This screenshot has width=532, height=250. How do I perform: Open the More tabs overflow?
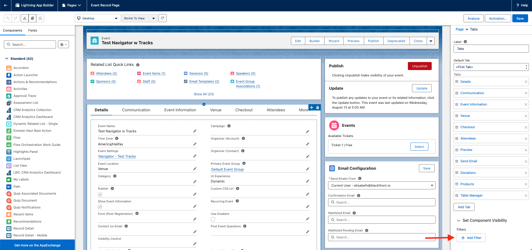click(303, 110)
